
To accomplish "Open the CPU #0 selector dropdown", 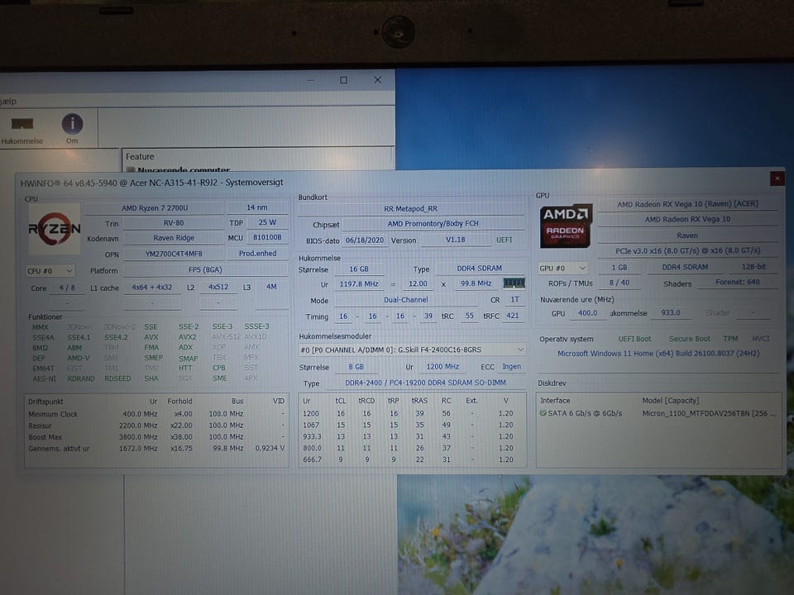I will (x=50, y=271).
